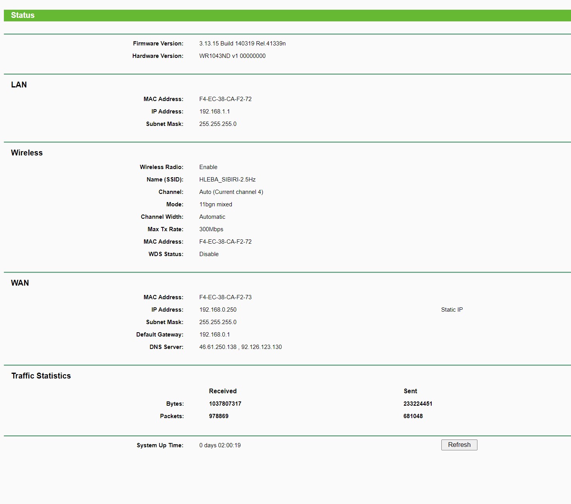Viewport: 571px width, 504px height.
Task: Select firmware version value 3.13.15 Build 140319
Action: pos(243,44)
